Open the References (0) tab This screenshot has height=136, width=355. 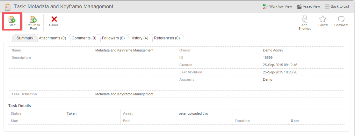(167, 38)
